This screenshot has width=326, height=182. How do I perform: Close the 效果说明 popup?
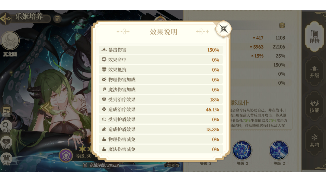(x=224, y=29)
